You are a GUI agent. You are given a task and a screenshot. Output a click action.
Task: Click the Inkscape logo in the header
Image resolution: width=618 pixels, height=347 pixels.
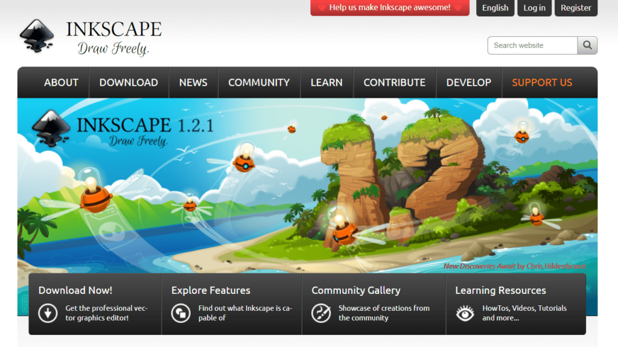(x=91, y=37)
